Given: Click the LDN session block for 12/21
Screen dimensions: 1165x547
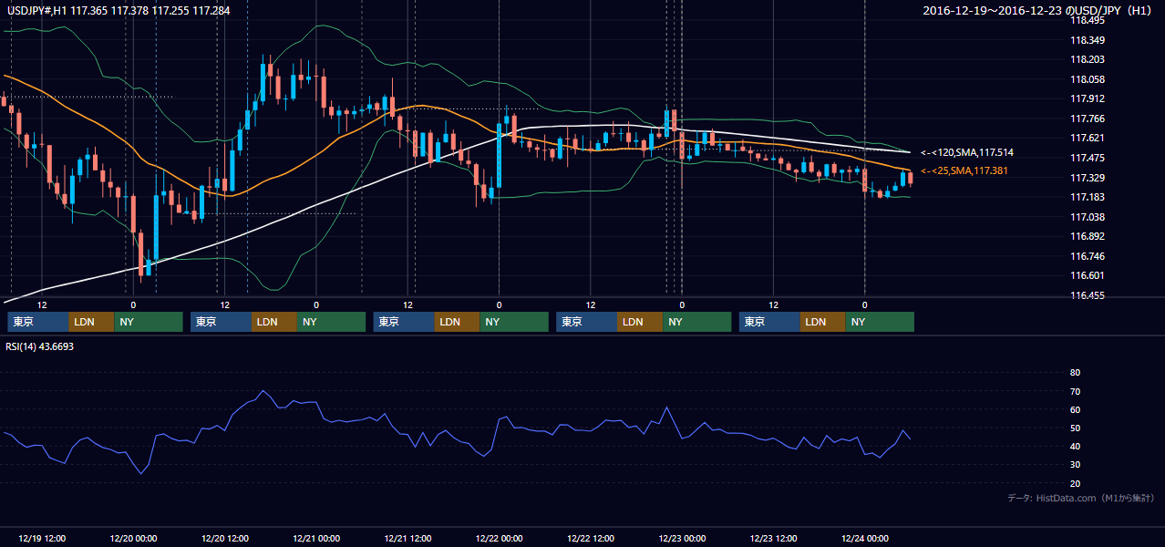Looking at the screenshot, I should click(458, 322).
